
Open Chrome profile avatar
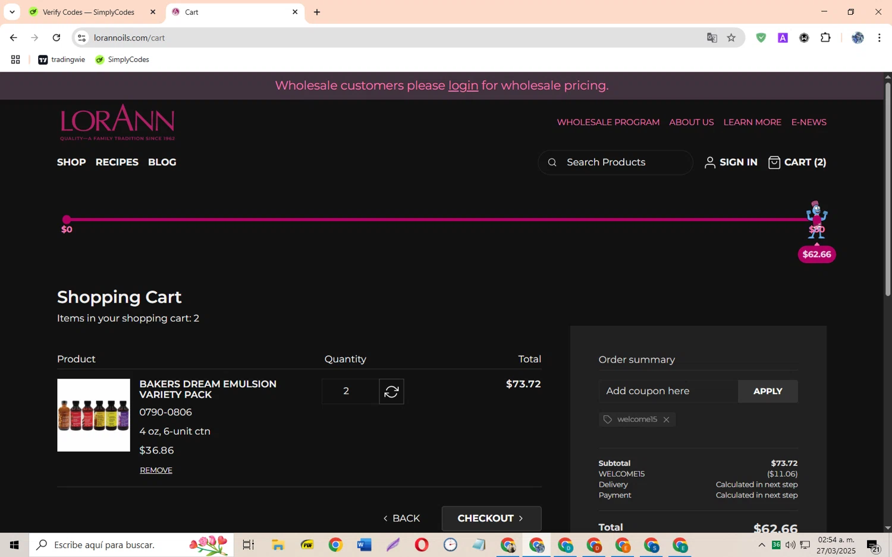[x=857, y=38]
